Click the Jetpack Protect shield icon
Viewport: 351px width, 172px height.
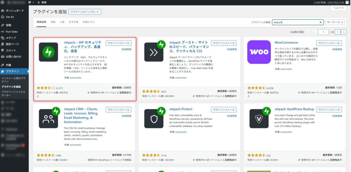click(154, 119)
